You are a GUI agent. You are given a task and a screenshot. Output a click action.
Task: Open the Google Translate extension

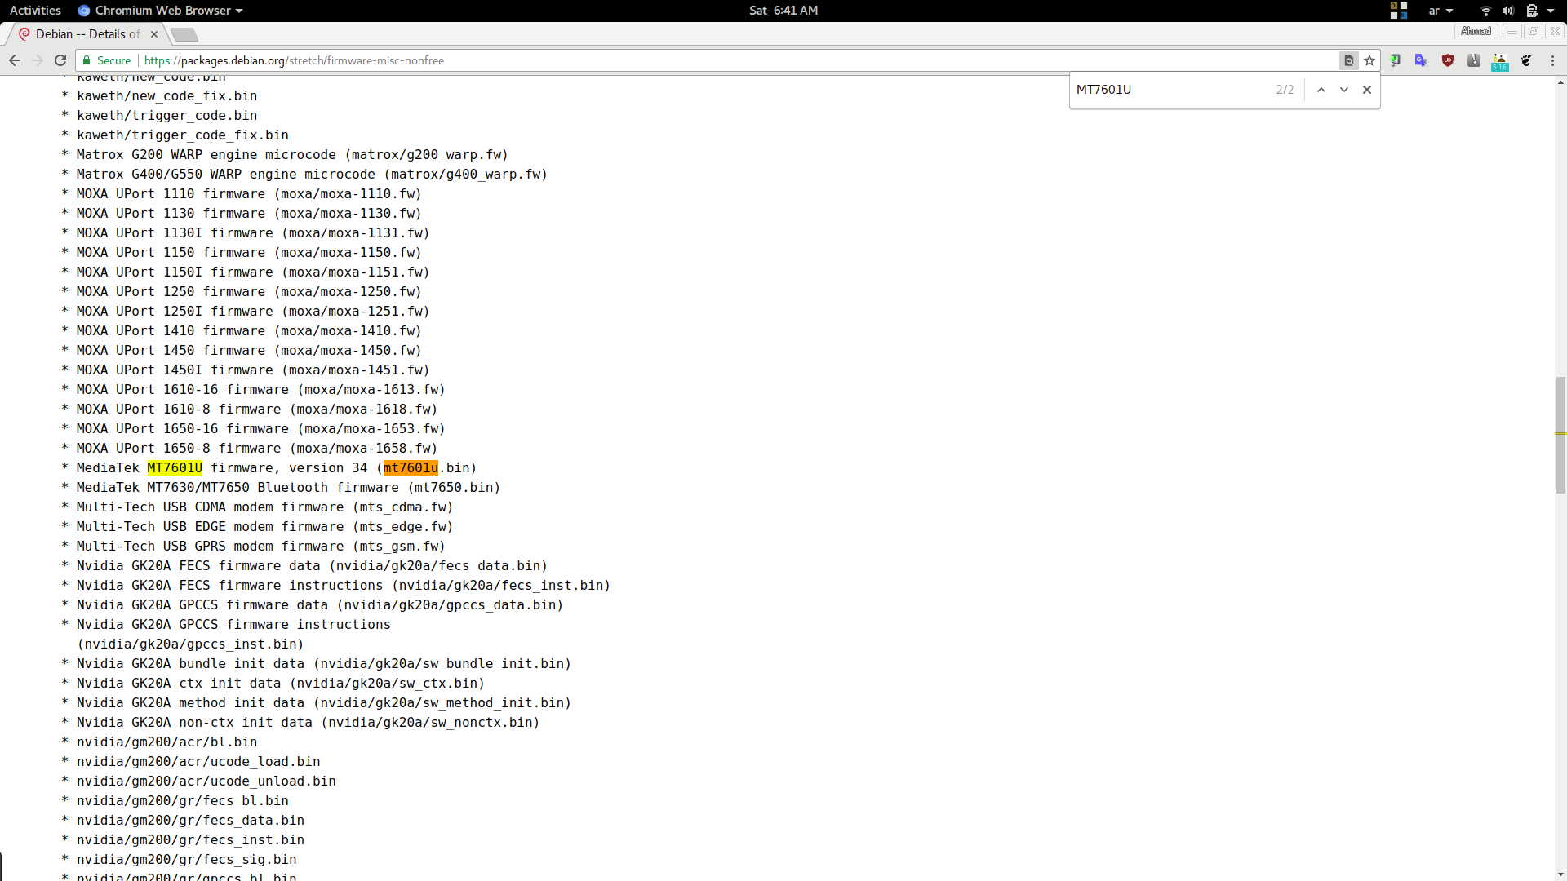coord(1421,60)
